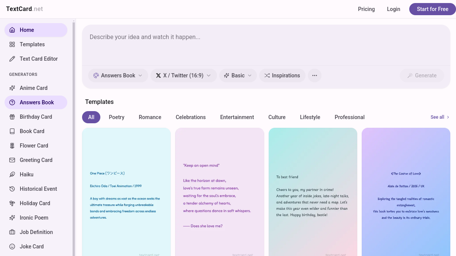Screen dimensions: 456x256
Task: Open the Pricing link
Action: point(366,9)
